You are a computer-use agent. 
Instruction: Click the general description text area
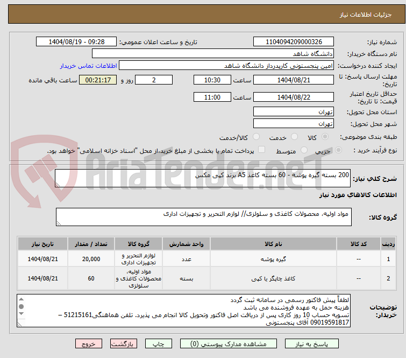(x=203, y=178)
